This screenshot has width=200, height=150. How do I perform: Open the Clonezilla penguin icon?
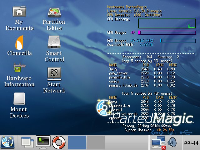(19, 42)
